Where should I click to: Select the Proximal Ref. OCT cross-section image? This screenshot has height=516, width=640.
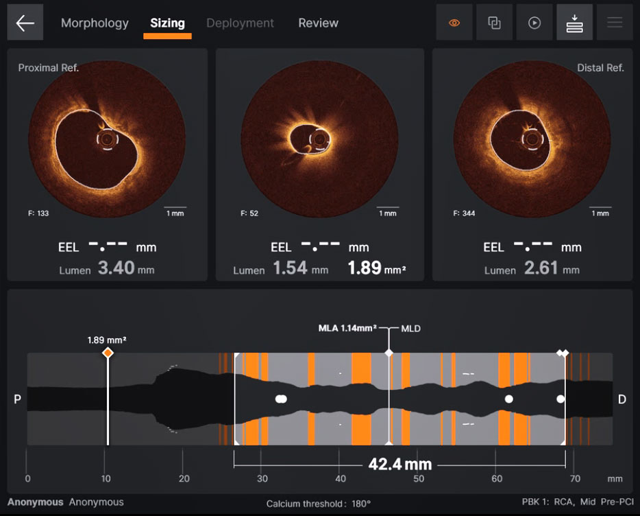click(x=107, y=139)
